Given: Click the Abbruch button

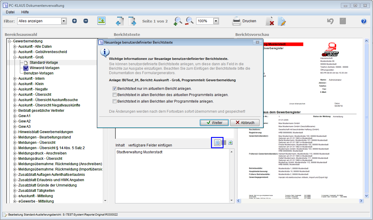Looking at the screenshot, I should 245,123.
